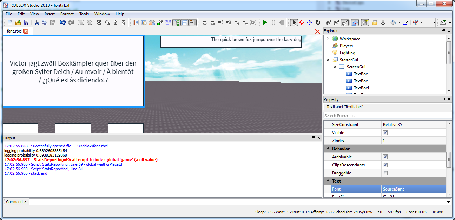
Task: Redo the last undone action
Action: (71, 22)
